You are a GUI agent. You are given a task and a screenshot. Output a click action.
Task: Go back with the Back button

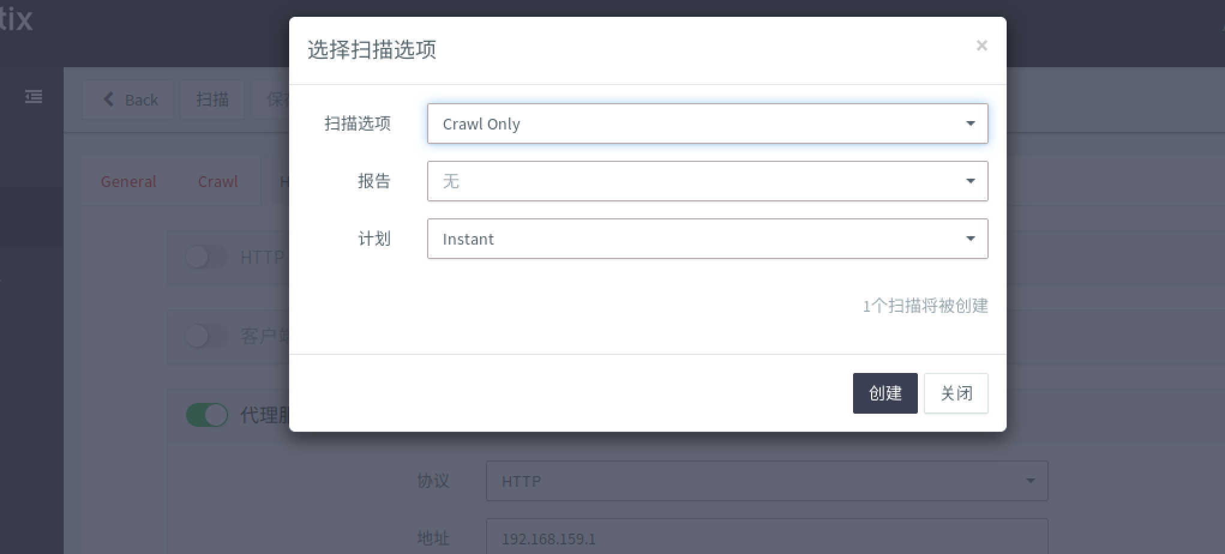click(128, 100)
